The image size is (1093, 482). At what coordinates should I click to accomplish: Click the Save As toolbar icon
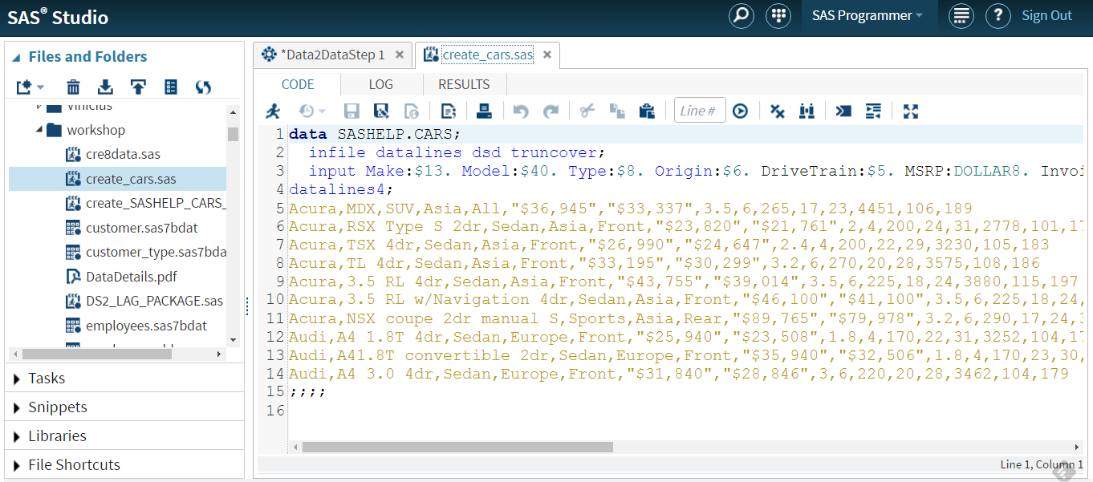(381, 111)
